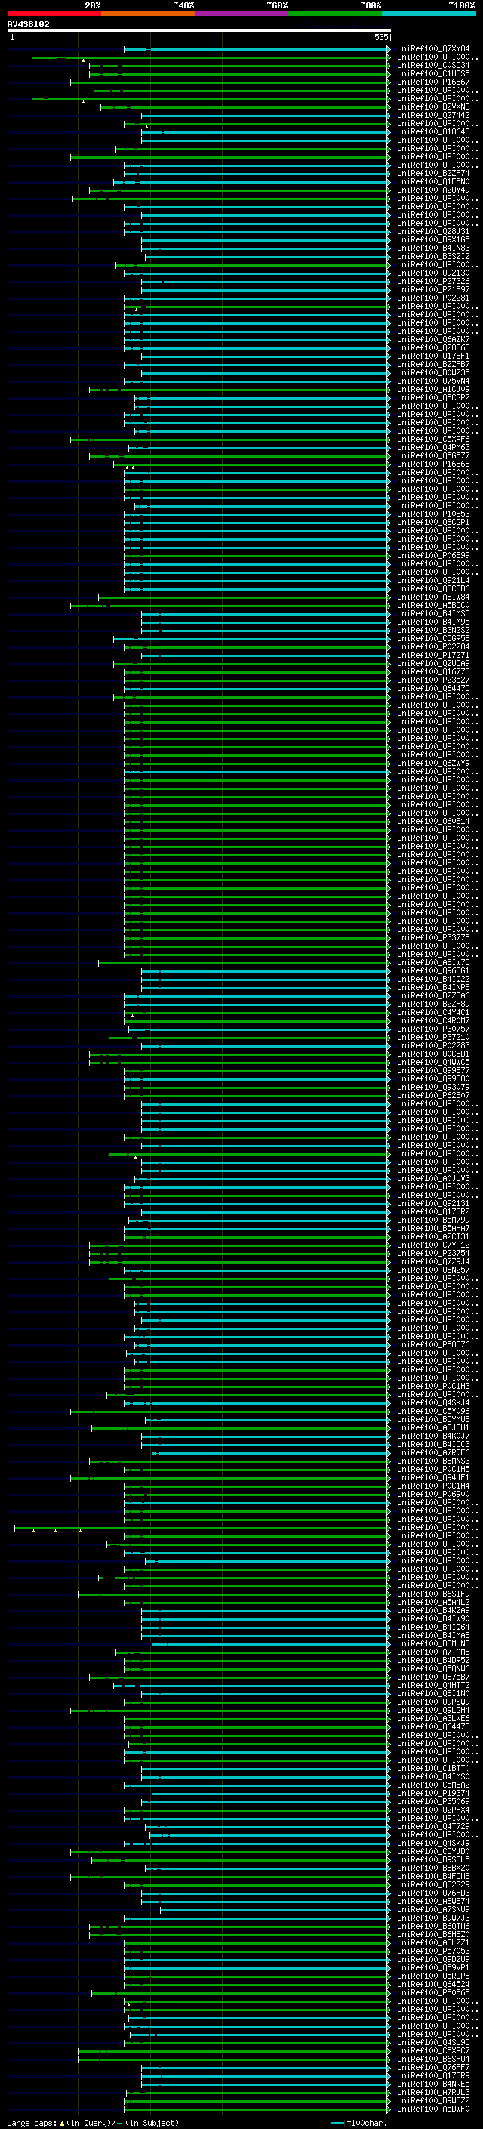
Task: Click hit label UniRef100_A2QY49
Action: click(433, 190)
